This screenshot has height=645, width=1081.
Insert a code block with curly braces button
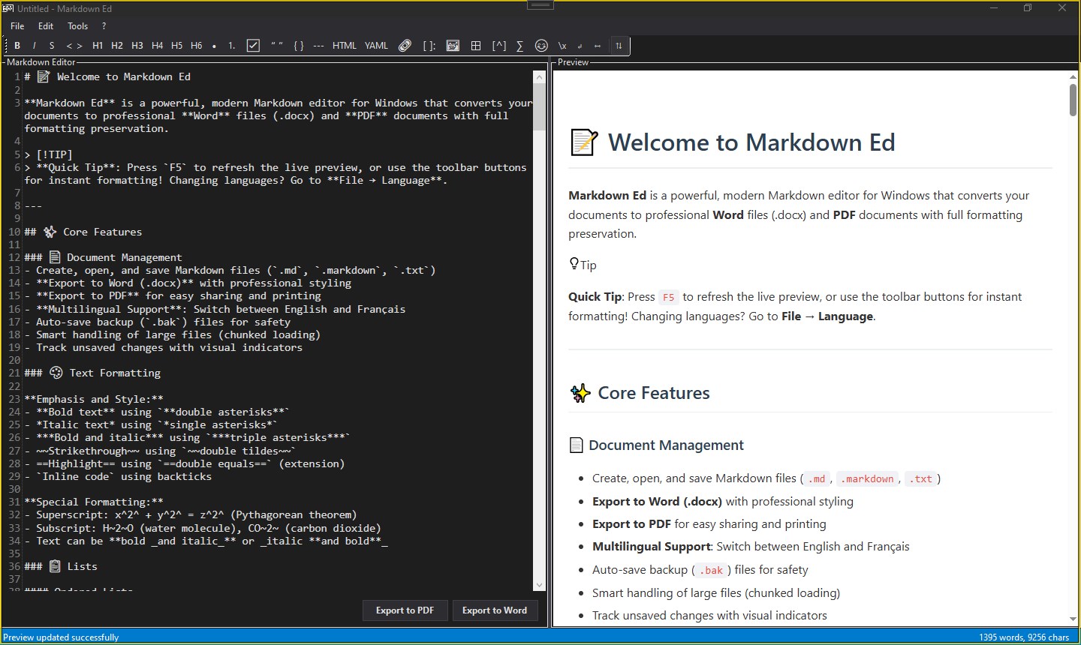(x=299, y=46)
